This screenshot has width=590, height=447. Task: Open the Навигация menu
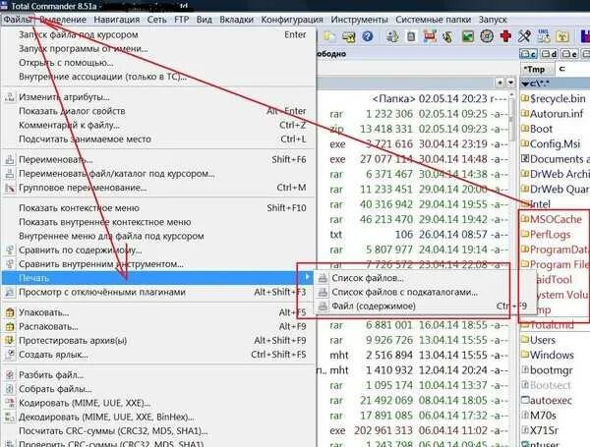tap(117, 20)
